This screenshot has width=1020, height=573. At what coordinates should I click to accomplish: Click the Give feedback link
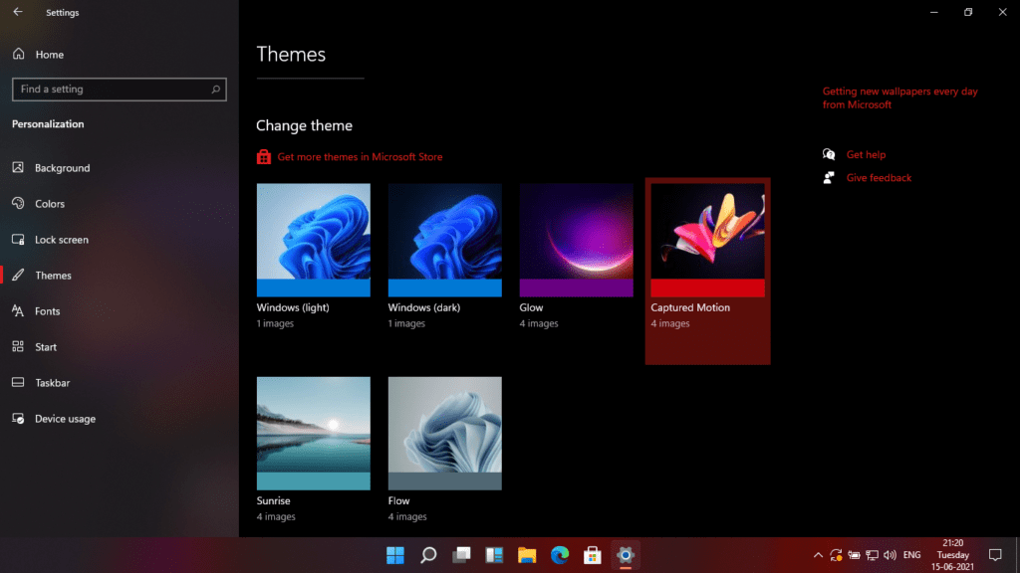click(x=879, y=177)
